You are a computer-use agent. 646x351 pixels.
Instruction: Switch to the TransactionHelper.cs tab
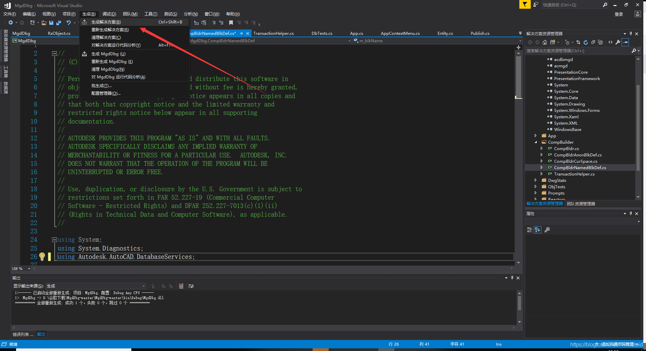[273, 33]
